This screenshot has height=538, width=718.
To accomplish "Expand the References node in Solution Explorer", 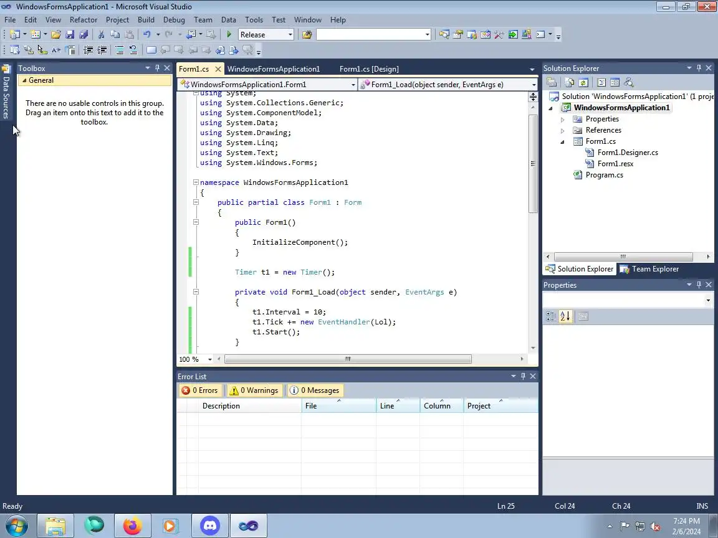I will pos(562,131).
